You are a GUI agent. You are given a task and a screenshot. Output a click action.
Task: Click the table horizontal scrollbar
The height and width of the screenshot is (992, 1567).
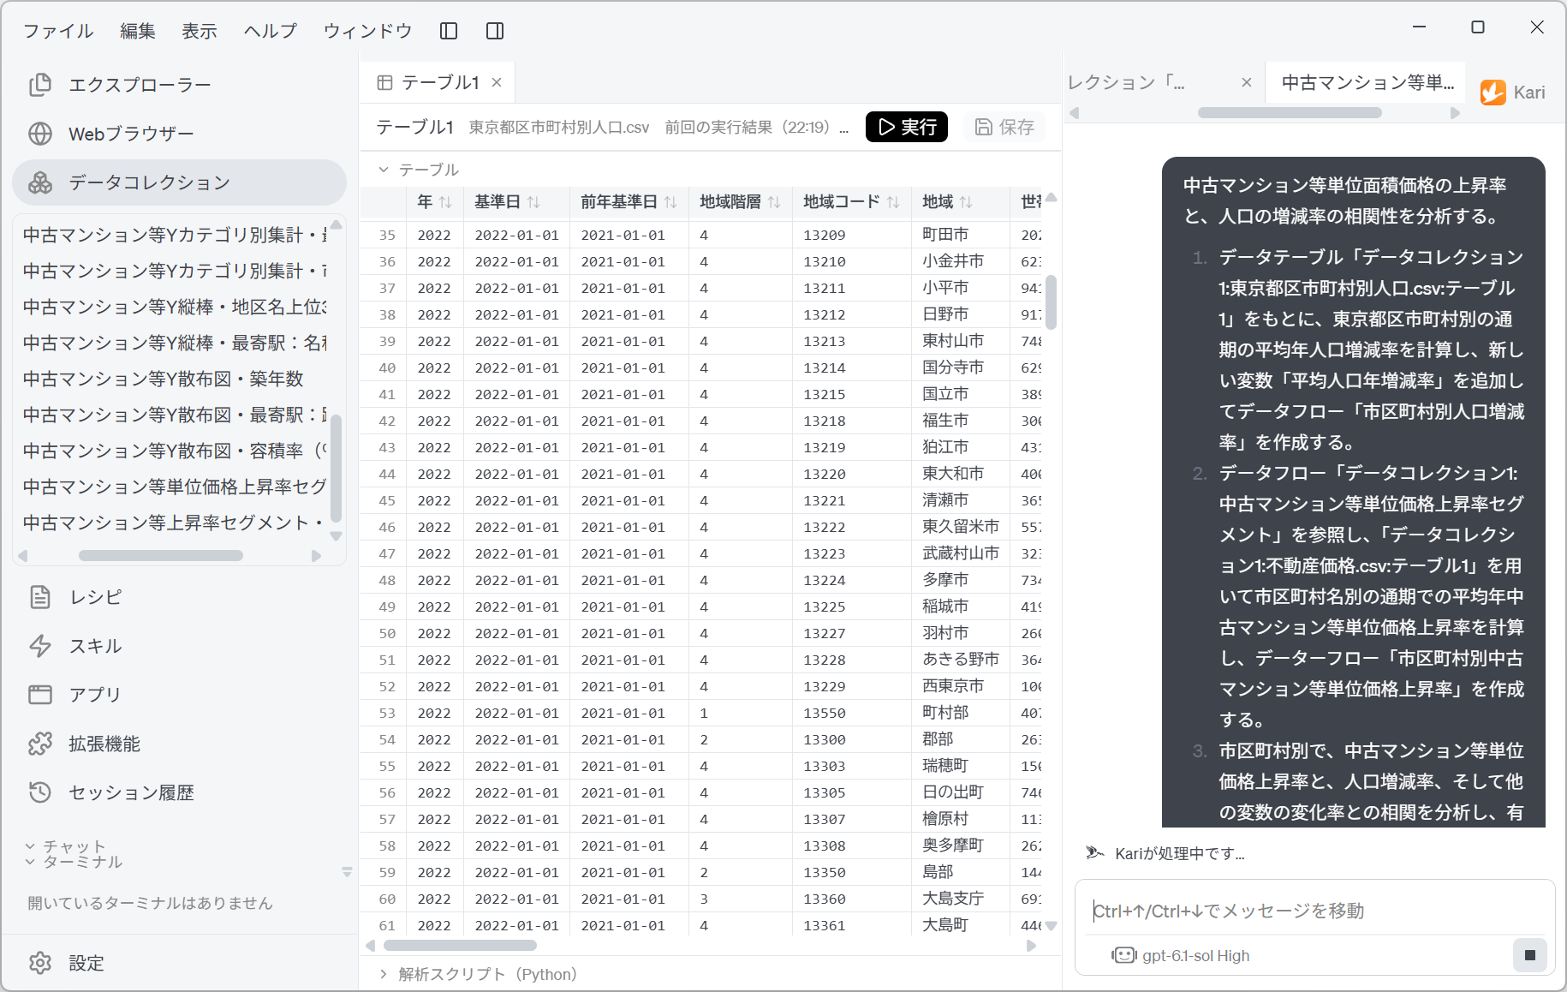point(461,946)
